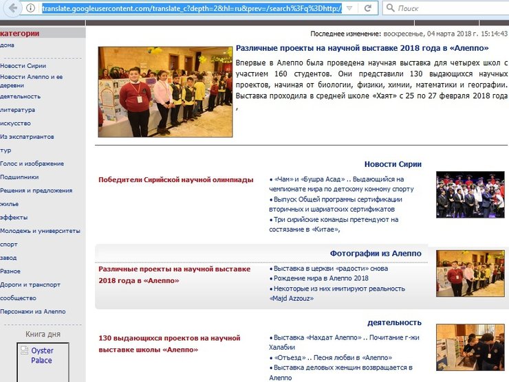
Task: Open the Новости Сирии section thumbnail
Action: (x=470, y=194)
